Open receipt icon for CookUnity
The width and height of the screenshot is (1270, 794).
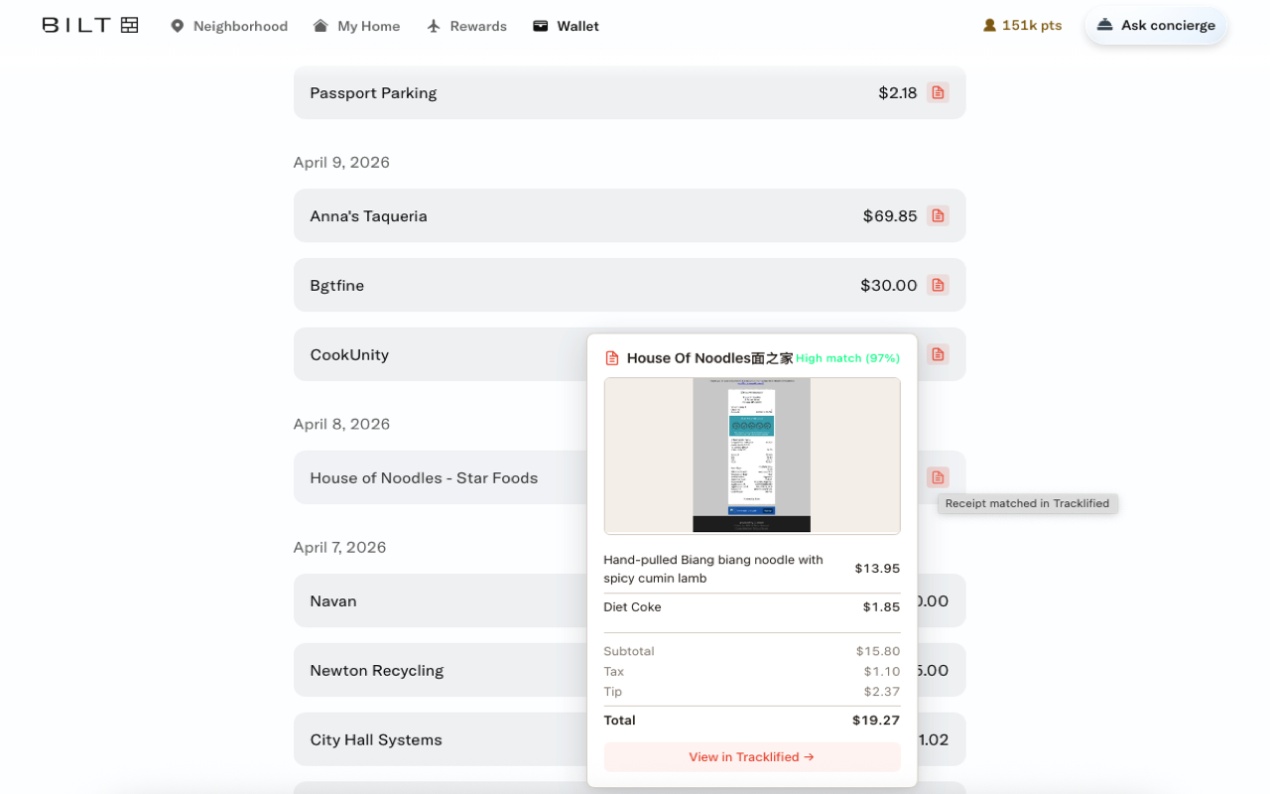pos(938,354)
